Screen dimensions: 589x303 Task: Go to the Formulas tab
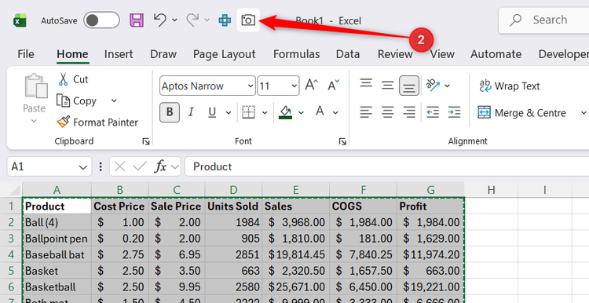[x=296, y=54]
